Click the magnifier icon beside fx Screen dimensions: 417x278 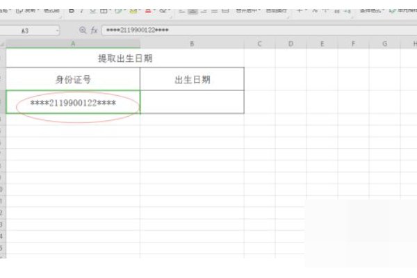pos(83,31)
